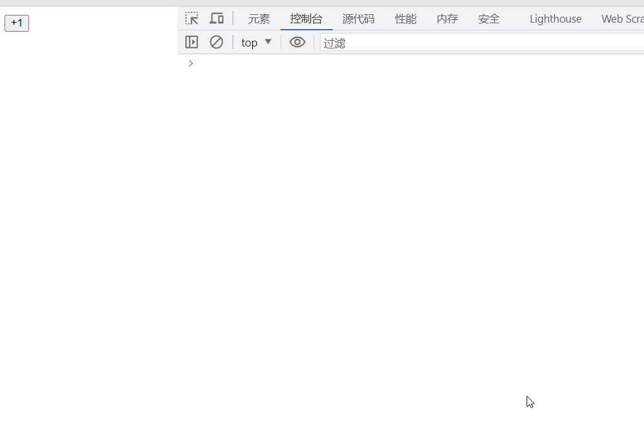The width and height of the screenshot is (644, 432).
Task: Open the Web Scraper tab
Action: [x=622, y=19]
